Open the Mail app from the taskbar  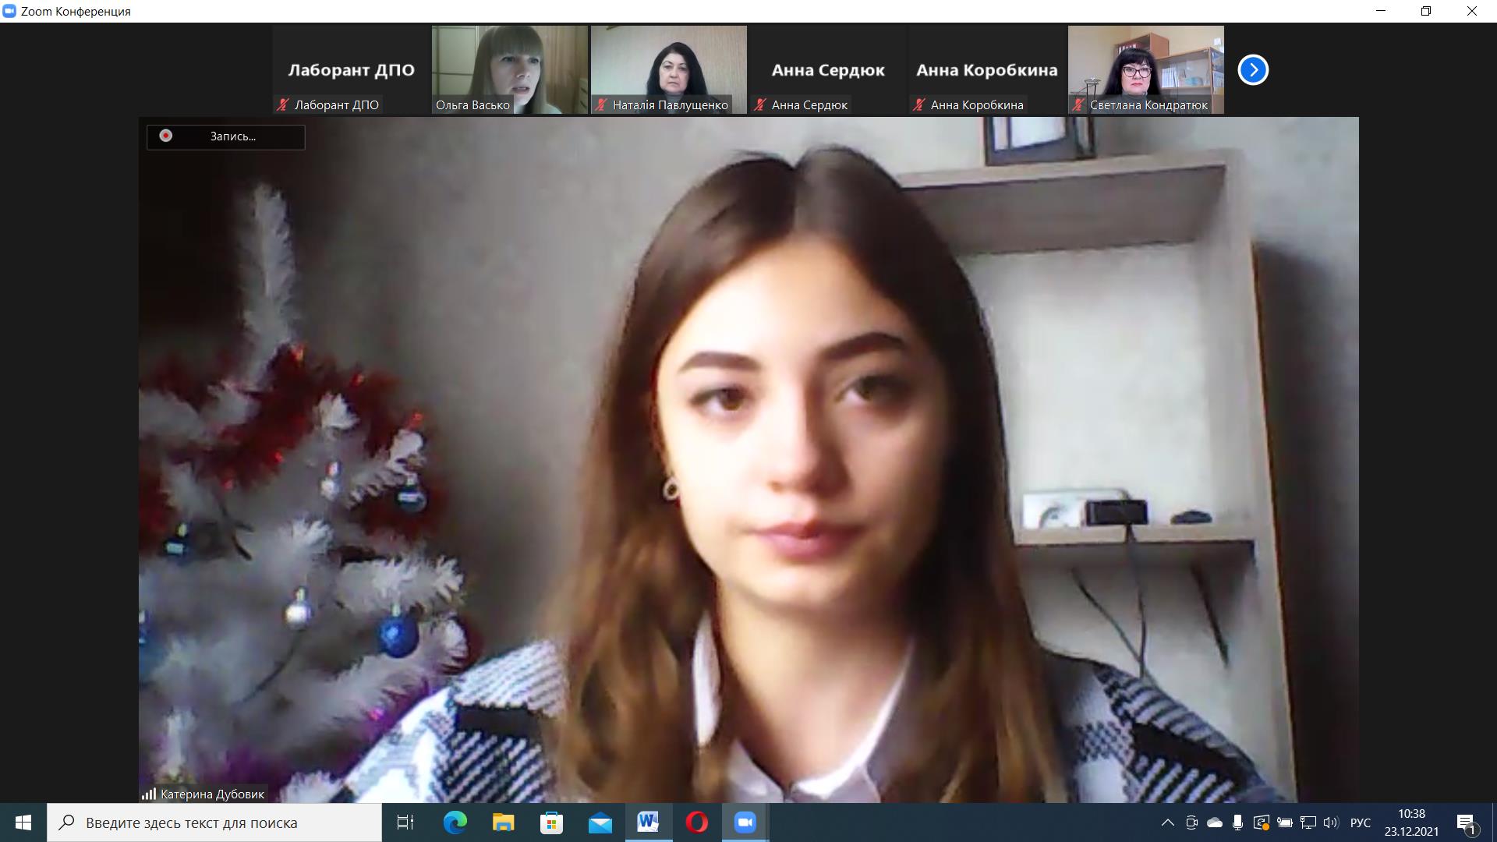point(600,823)
